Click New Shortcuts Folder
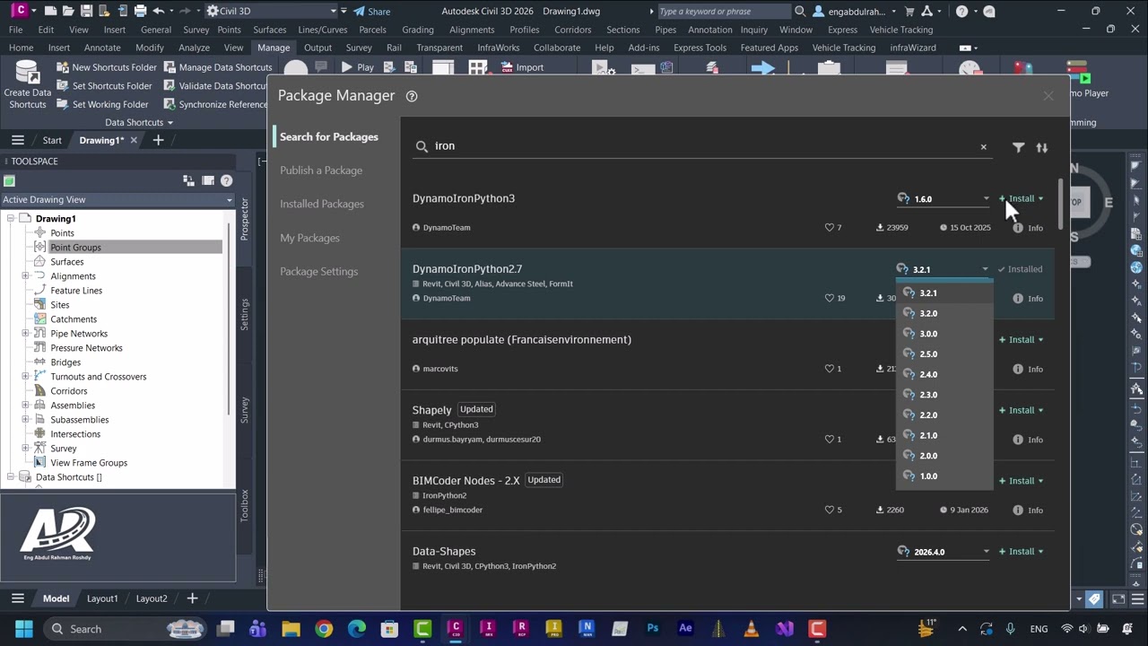 (106, 67)
